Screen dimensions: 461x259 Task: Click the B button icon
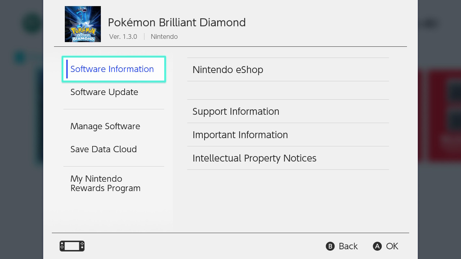[330, 246]
